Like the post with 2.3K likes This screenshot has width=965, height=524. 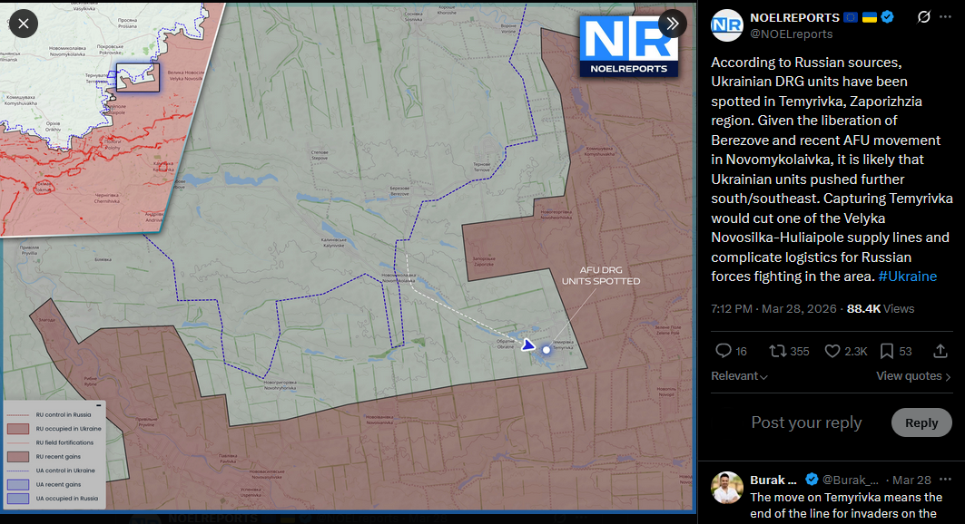pyautogui.click(x=845, y=352)
